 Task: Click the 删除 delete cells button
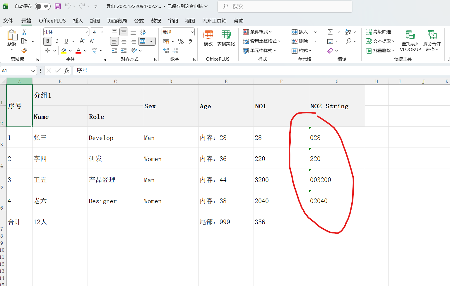300,41
